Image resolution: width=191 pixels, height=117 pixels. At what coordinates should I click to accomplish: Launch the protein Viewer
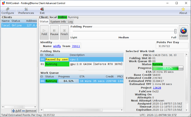click(x=183, y=32)
